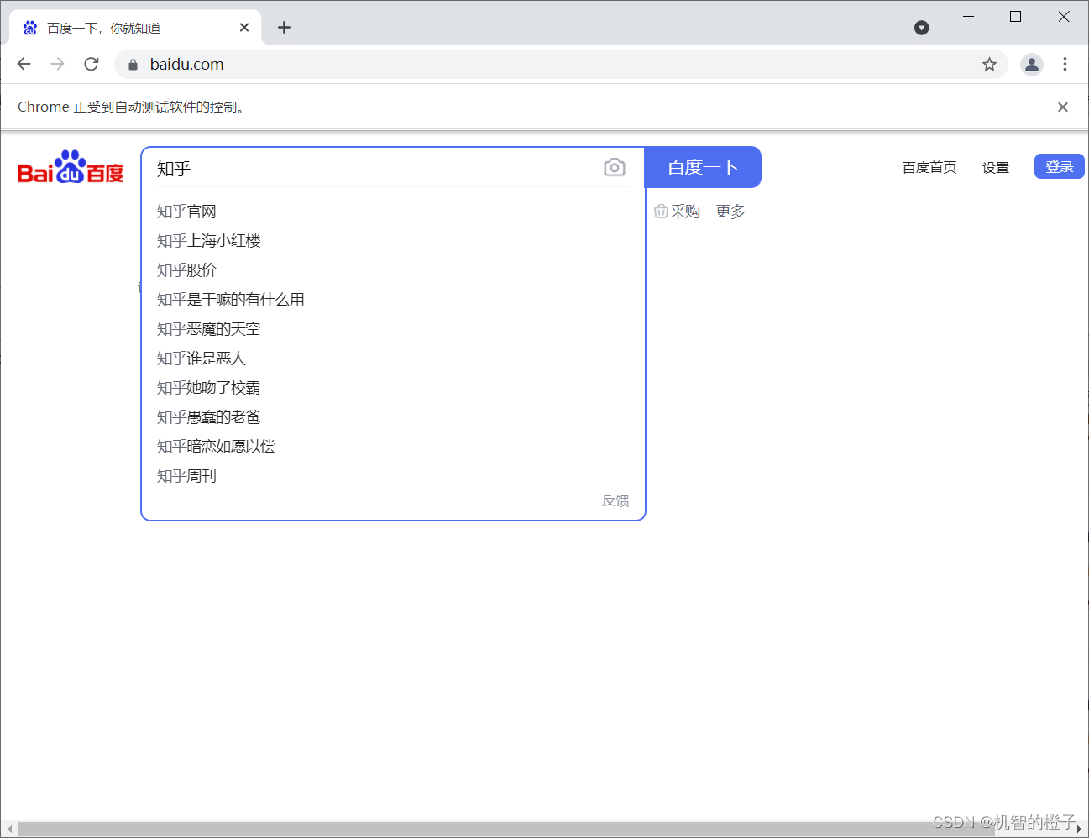Select suggestion 知乎上海小红楼
The width and height of the screenshot is (1089, 838).
coord(393,241)
